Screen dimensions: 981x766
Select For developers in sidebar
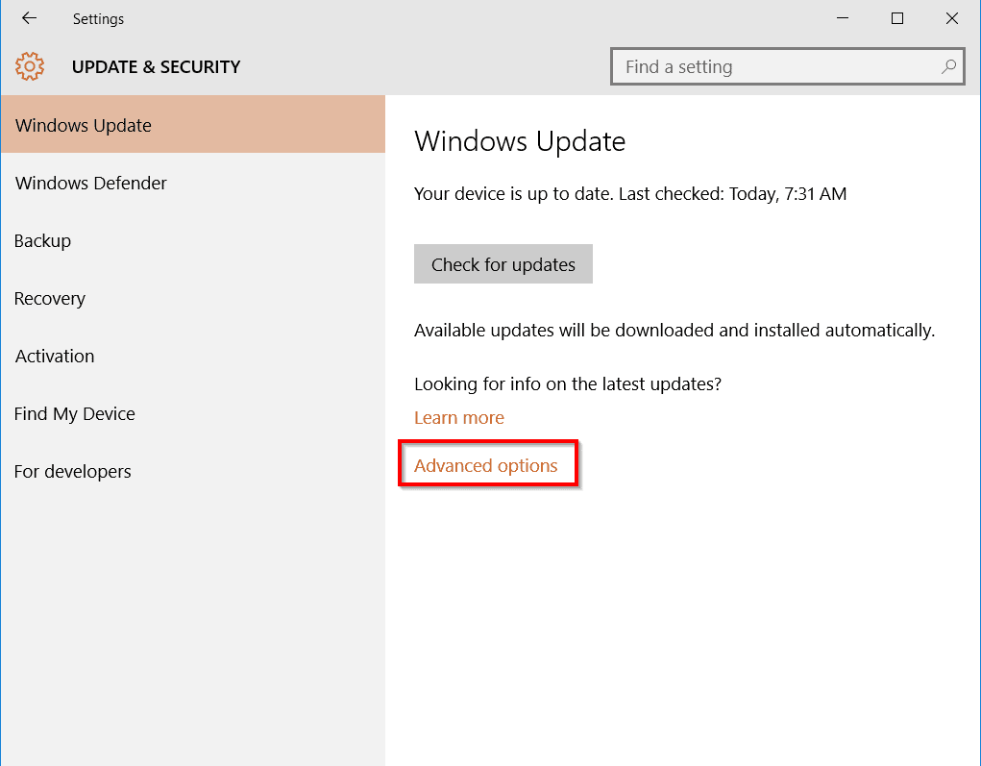[x=72, y=471]
